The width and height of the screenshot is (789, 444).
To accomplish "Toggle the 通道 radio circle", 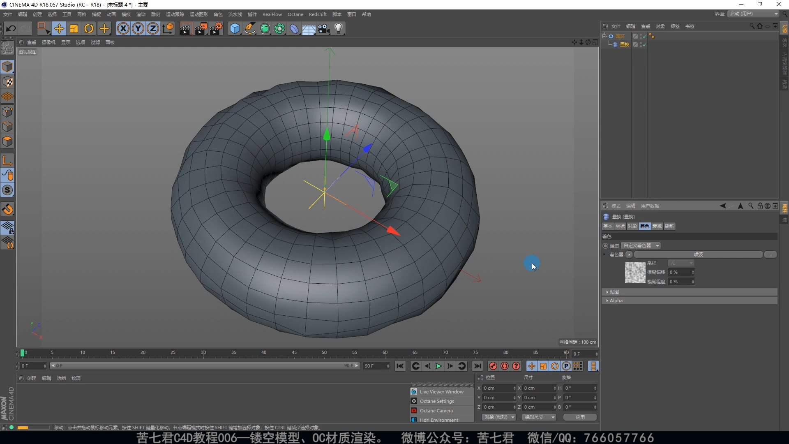I will coord(605,246).
